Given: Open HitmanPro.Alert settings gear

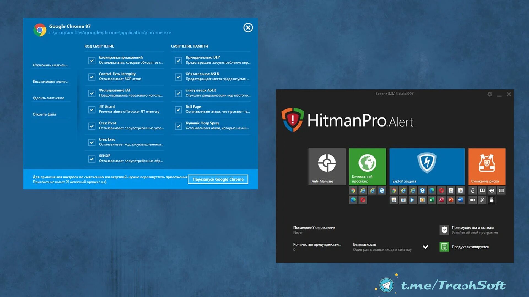Looking at the screenshot, I should pos(490,94).
